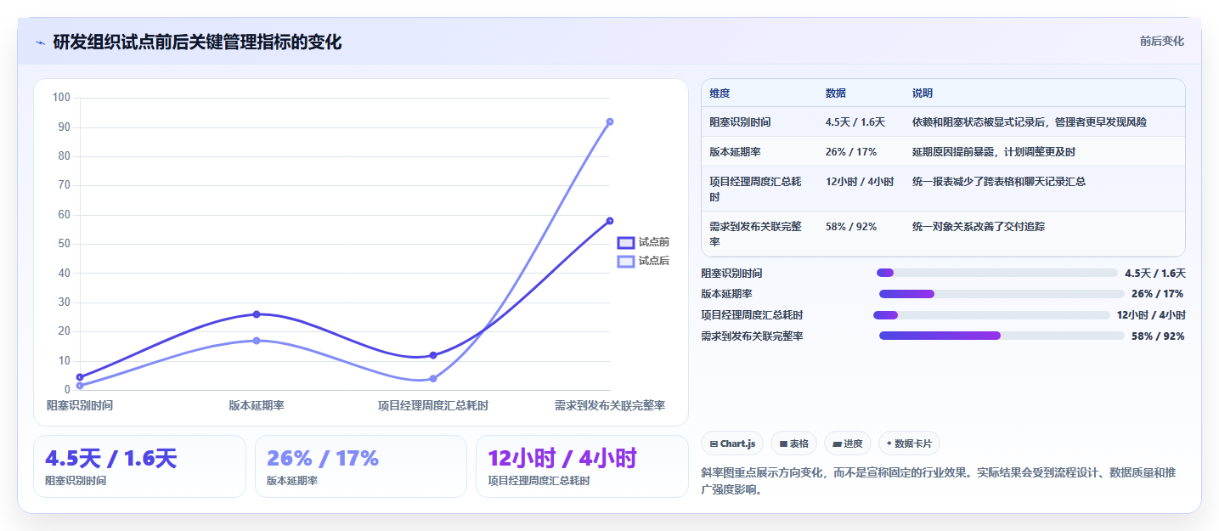Toggle the 试点后 legend swatch

pyautogui.click(x=626, y=261)
